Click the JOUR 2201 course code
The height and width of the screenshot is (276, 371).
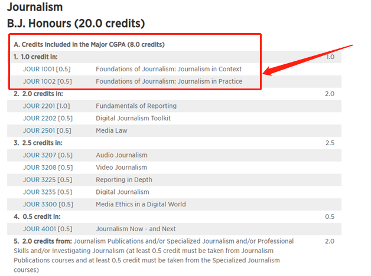click(x=38, y=106)
